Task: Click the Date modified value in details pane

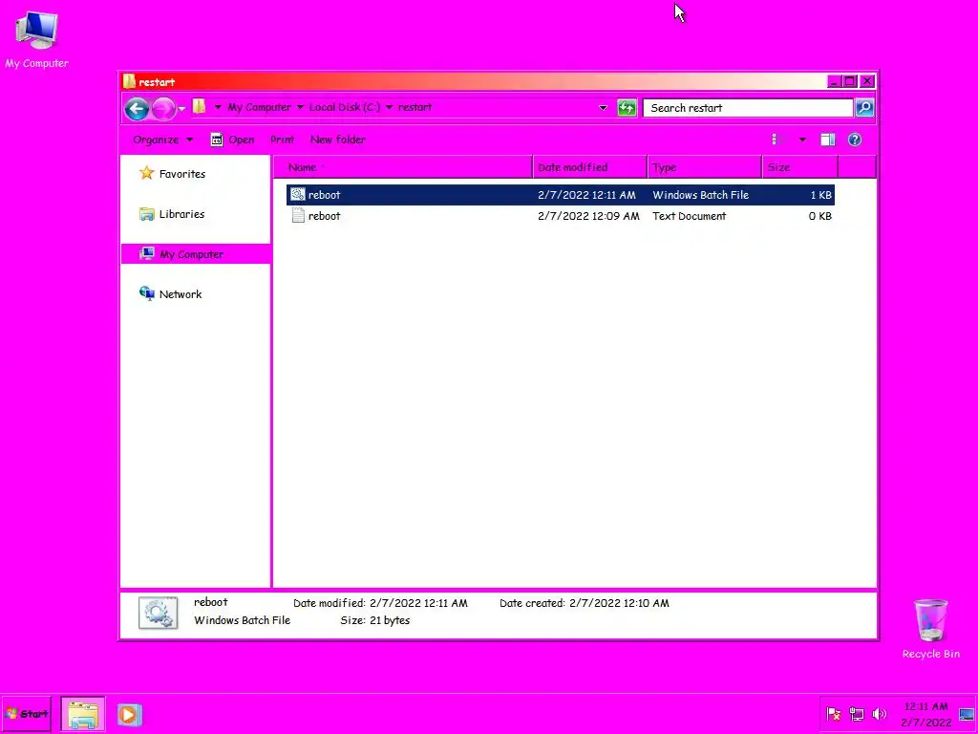Action: [418, 604]
